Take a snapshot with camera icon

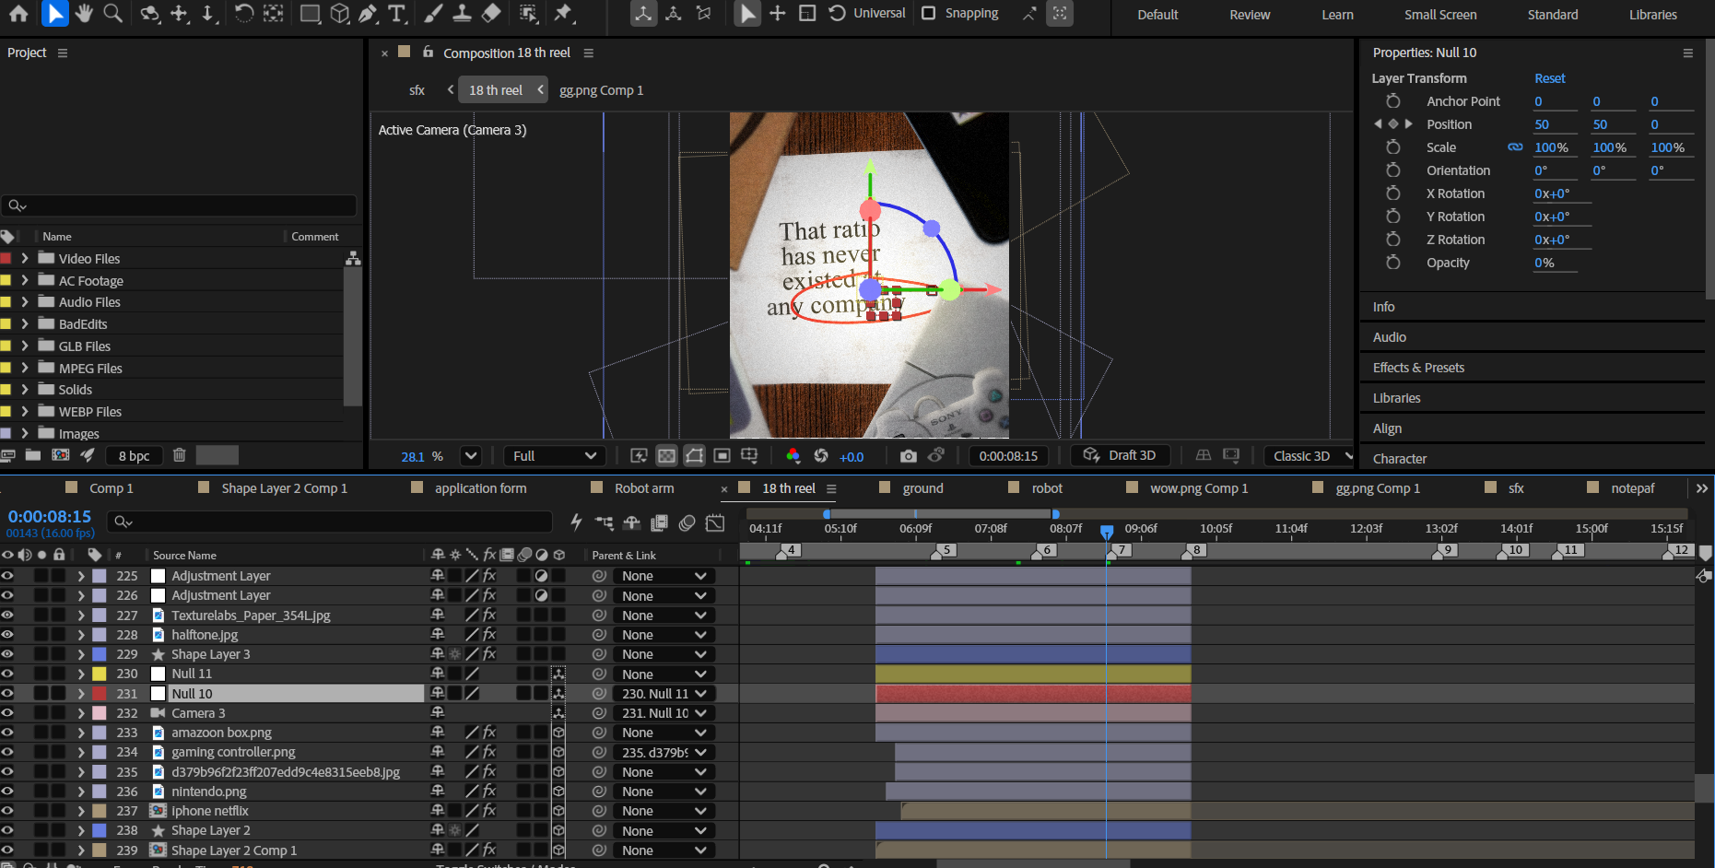point(908,456)
